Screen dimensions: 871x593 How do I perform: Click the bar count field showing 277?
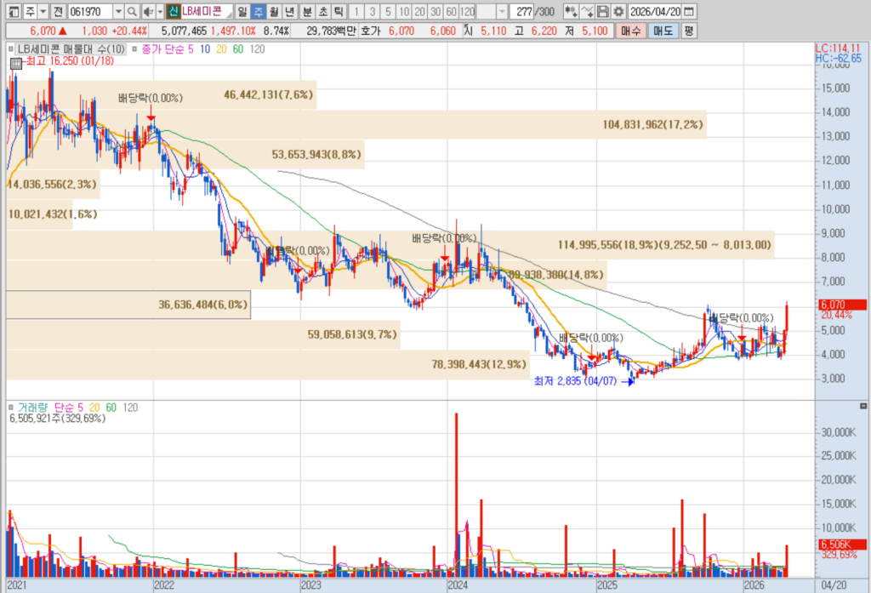tap(521, 11)
